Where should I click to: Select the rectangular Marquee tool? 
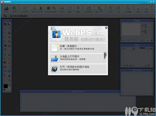point(5,28)
